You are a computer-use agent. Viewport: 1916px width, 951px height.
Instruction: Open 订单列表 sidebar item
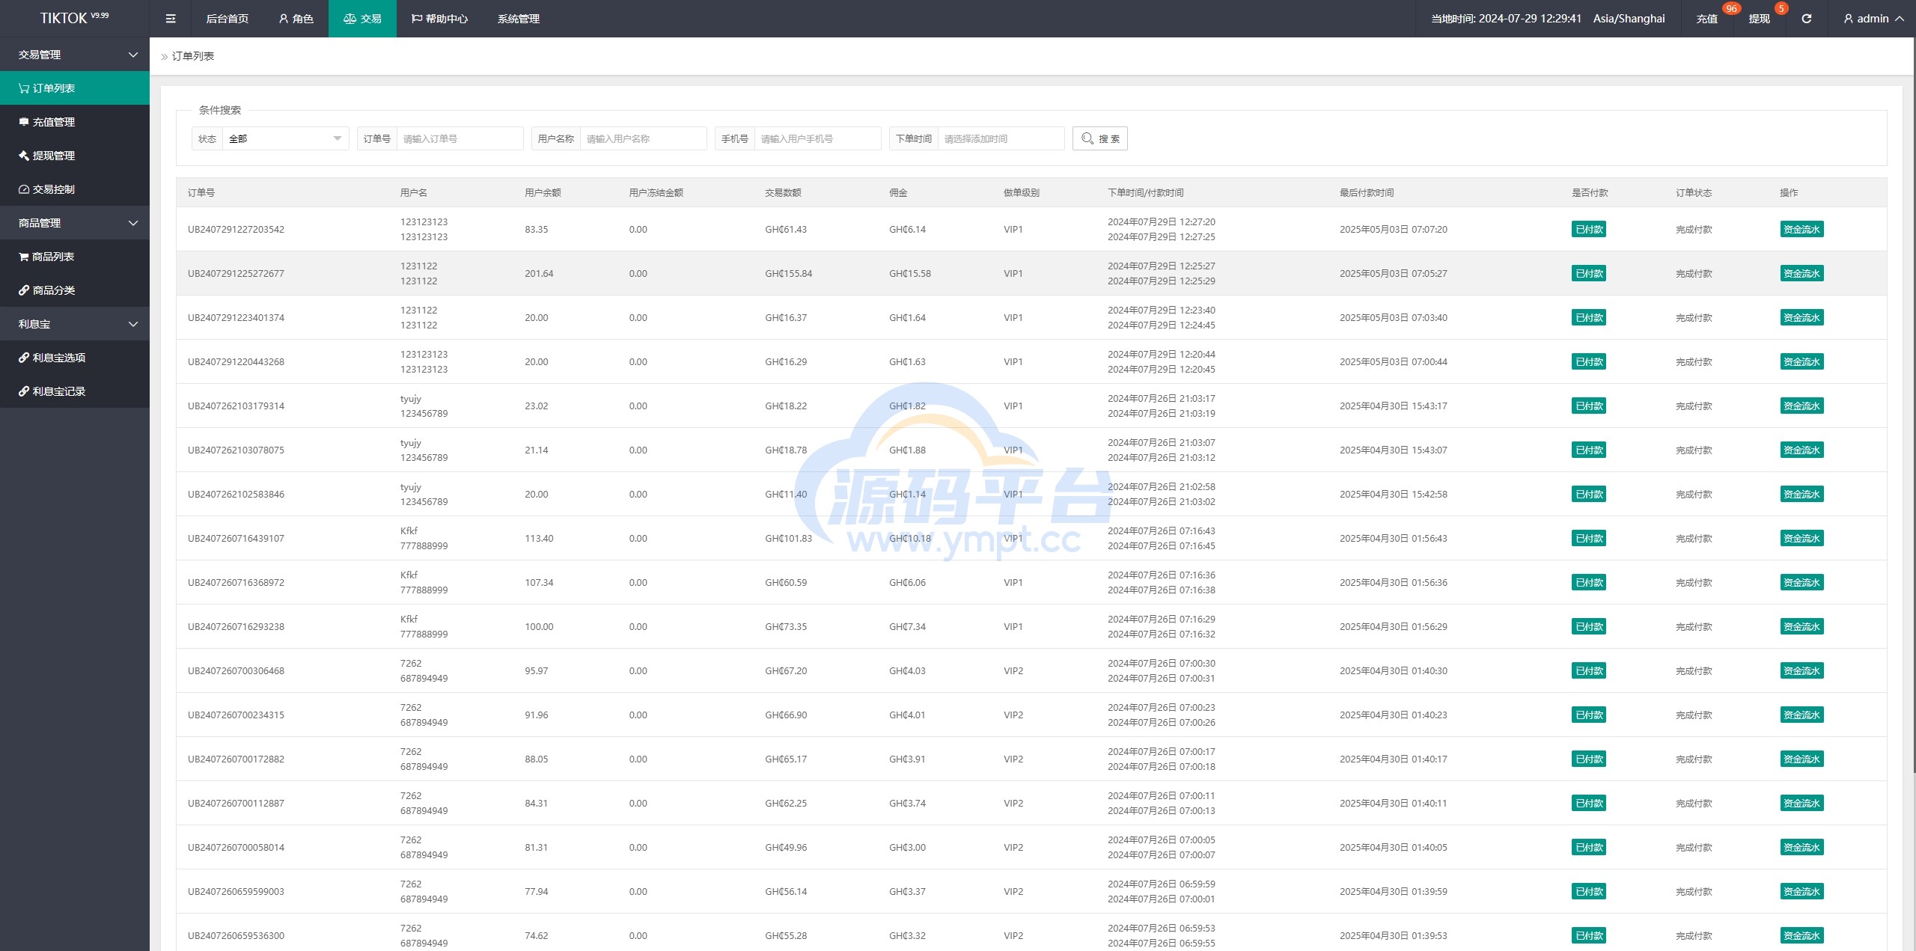pos(75,88)
